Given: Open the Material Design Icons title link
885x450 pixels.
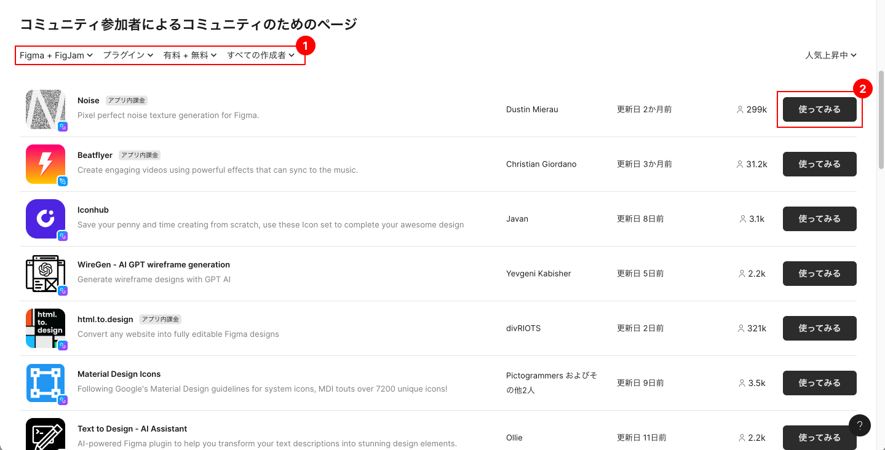Looking at the screenshot, I should (119, 374).
